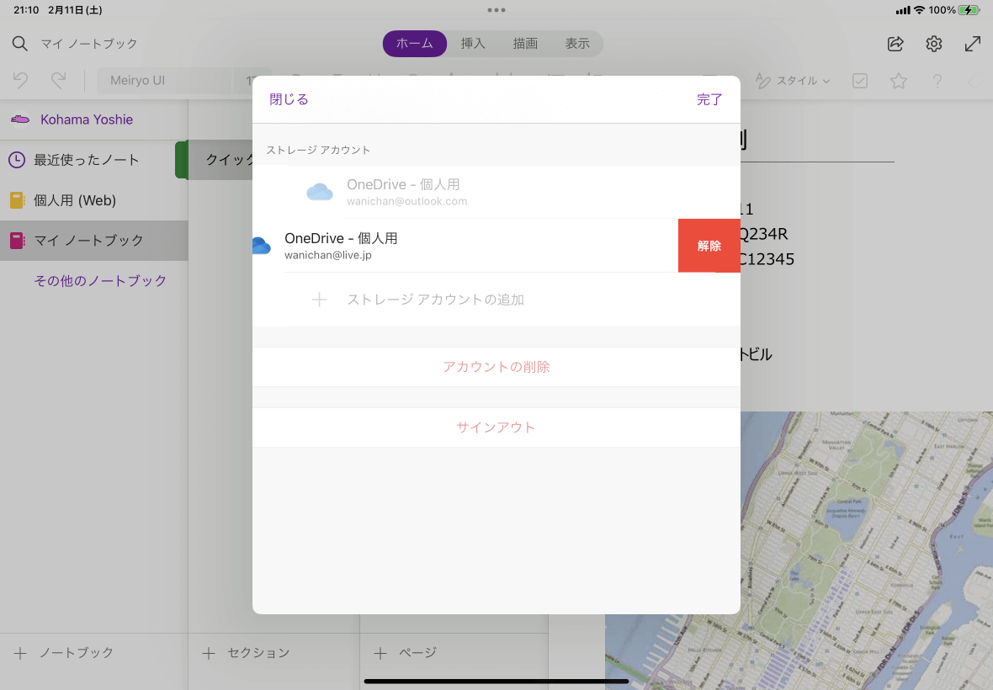
Task: Click the blue OneDrive cloud icon for wanichan@live.jp
Action: 262,246
